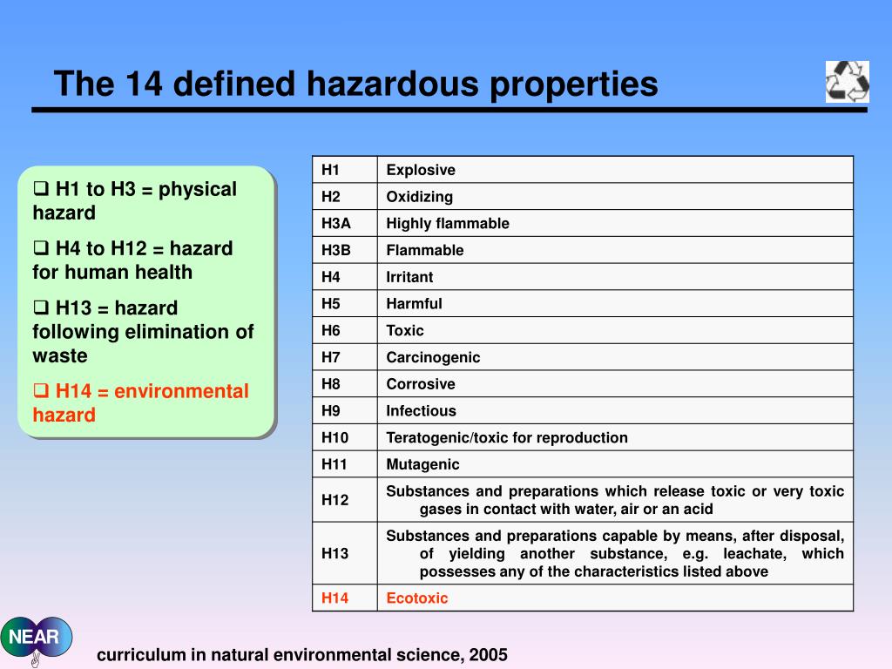The width and height of the screenshot is (892, 669).
Task: Click the H12 description about toxic gases
Action: coord(615,499)
